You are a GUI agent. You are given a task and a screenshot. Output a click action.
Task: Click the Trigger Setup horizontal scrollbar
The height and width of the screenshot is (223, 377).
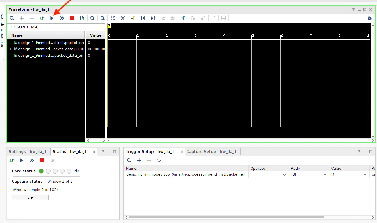[226, 217]
